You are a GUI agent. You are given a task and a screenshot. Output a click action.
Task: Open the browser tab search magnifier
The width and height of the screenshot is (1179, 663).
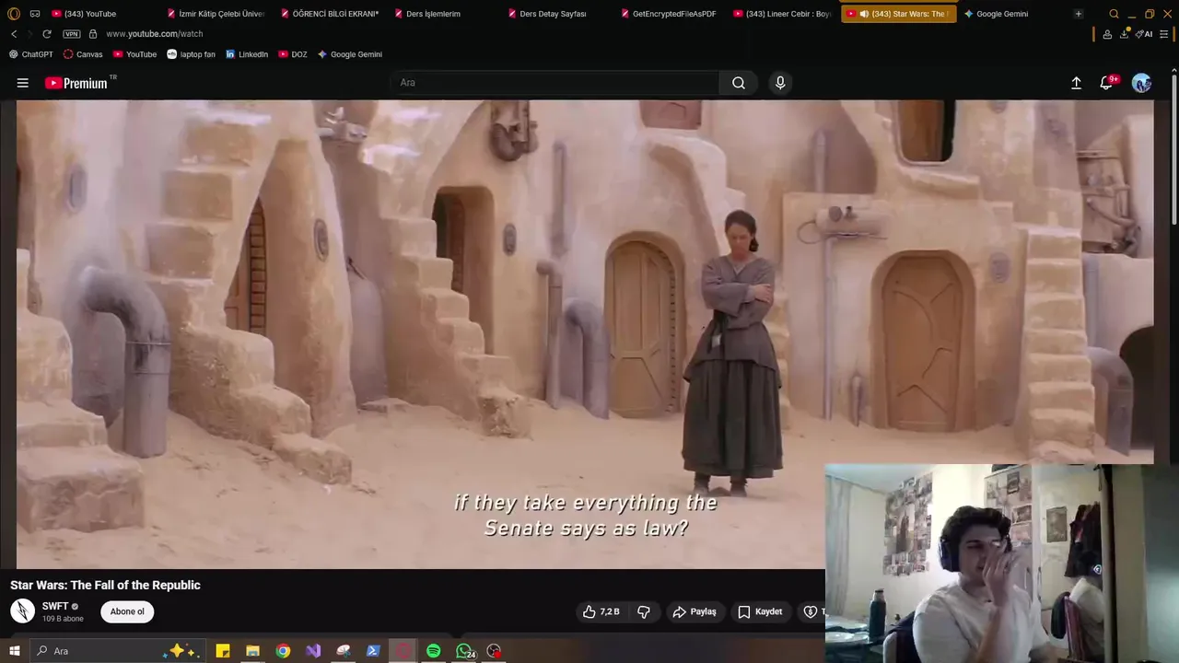coord(1114,14)
